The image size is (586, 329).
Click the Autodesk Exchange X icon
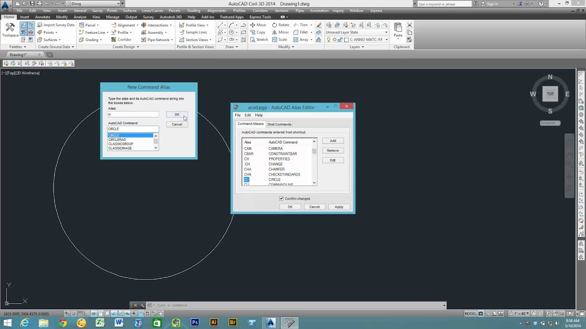point(519,4)
